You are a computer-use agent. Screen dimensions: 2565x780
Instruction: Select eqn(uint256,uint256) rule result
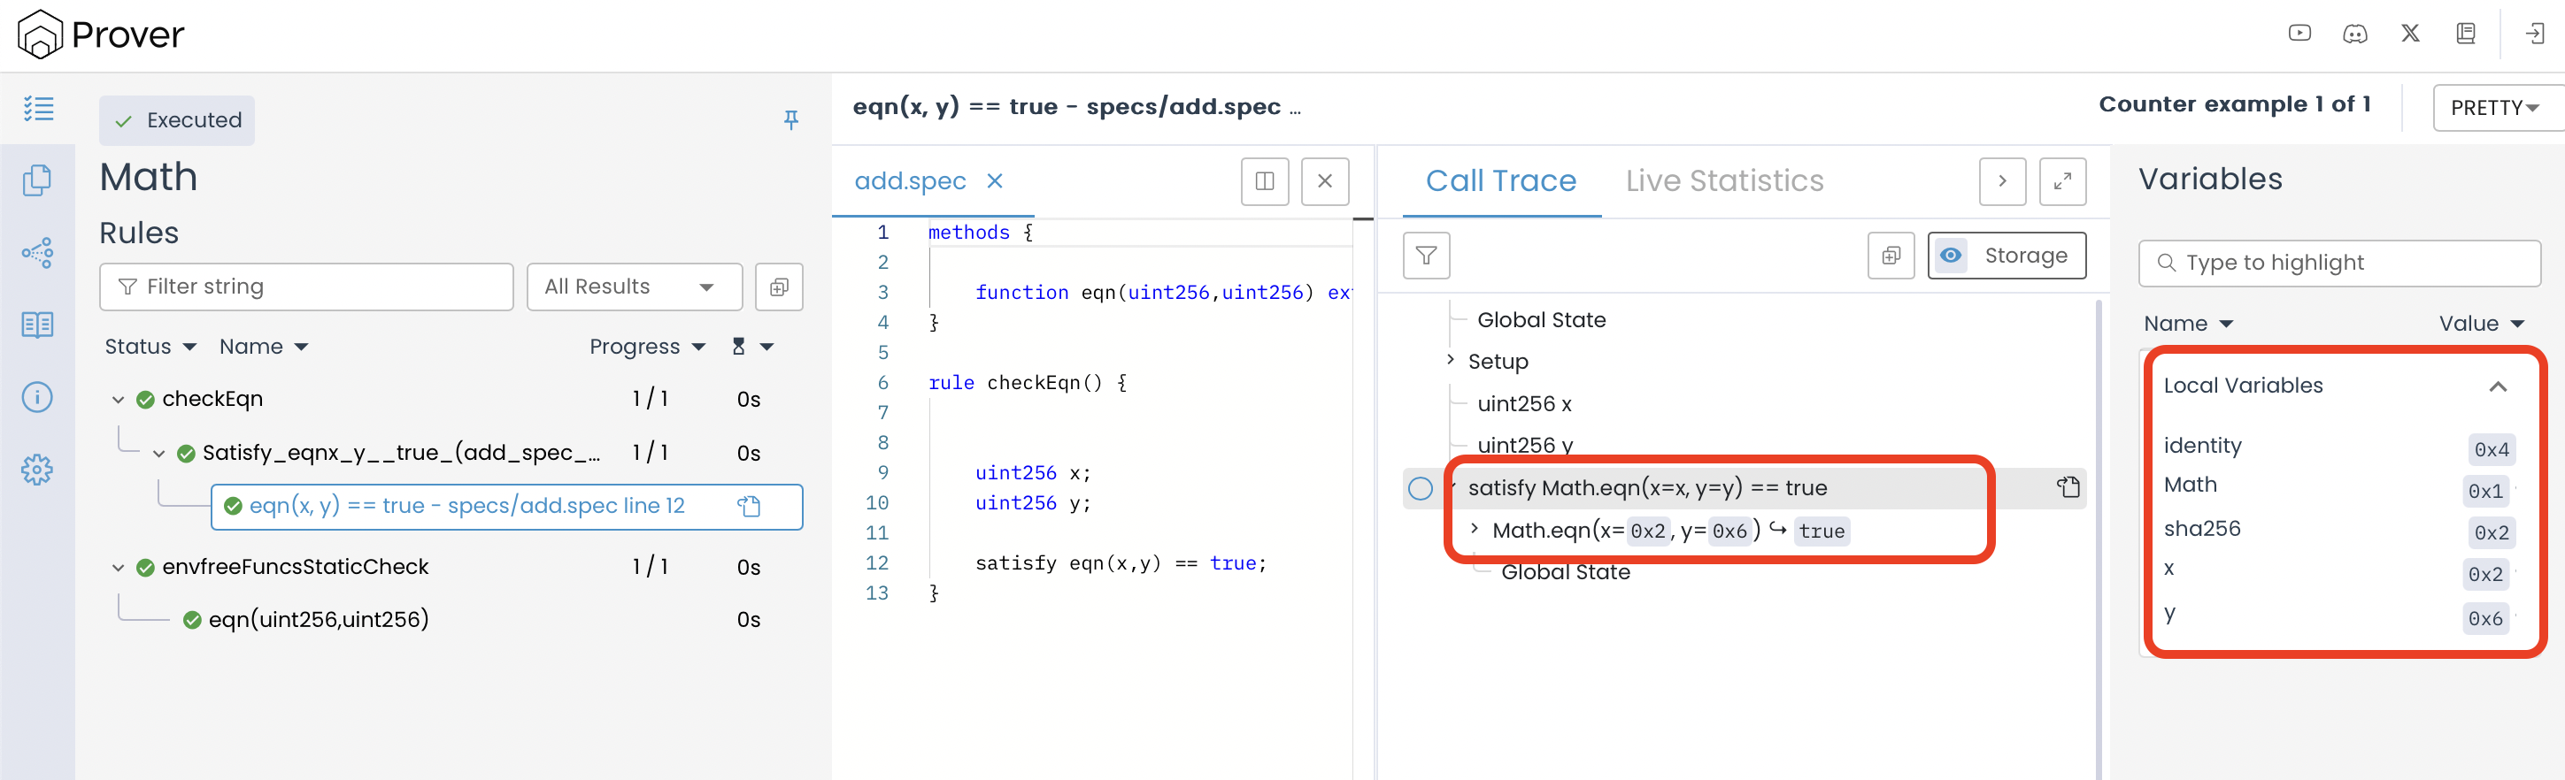pos(319,620)
